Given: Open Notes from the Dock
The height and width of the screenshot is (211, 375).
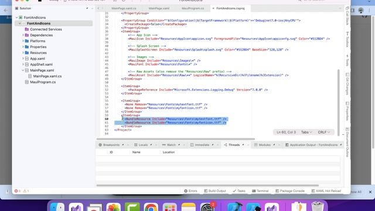Looking at the screenshot, I should pos(189,207).
